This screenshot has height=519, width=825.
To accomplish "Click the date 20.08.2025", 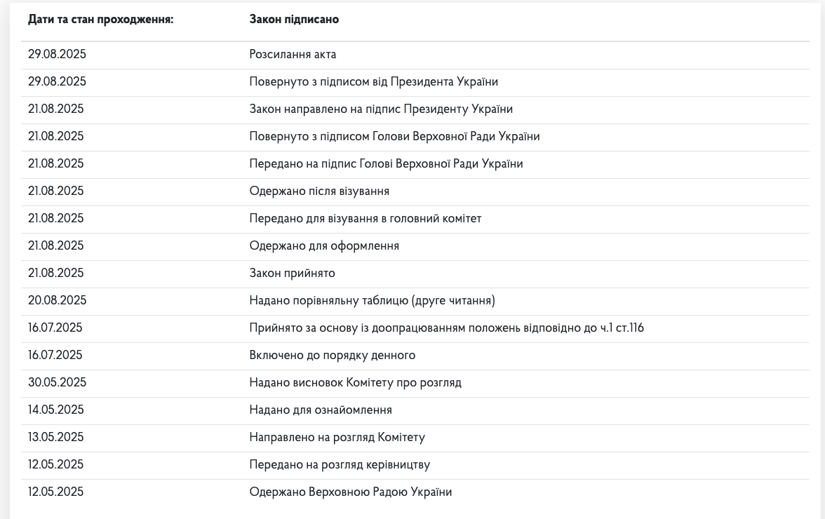I will [57, 301].
